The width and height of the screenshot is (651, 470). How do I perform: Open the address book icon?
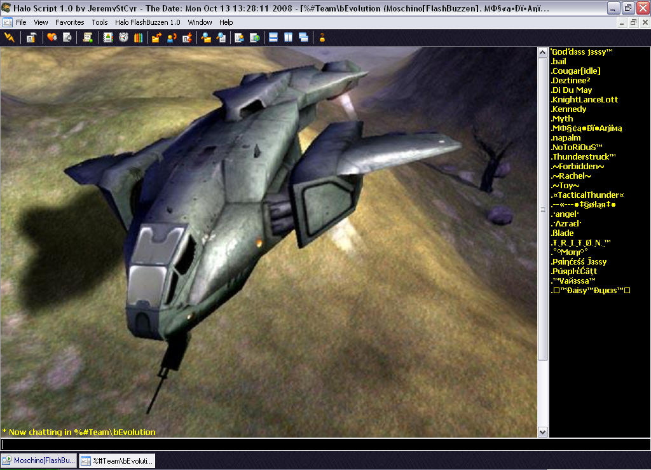point(108,38)
